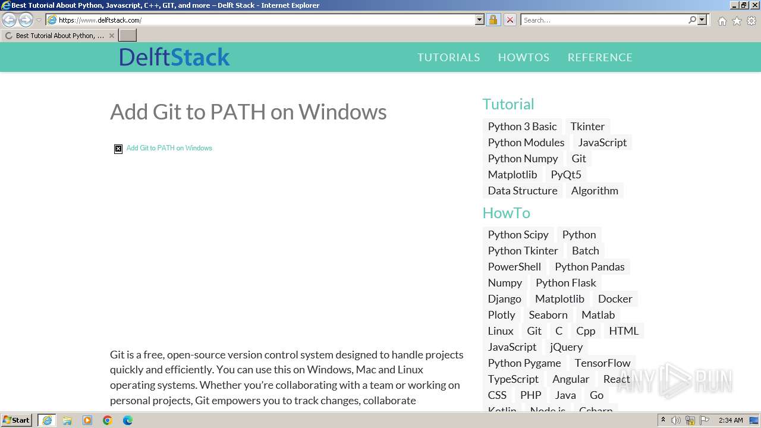The width and height of the screenshot is (761, 428).
Task: Click the browser Back arrow button
Action: [x=10, y=20]
